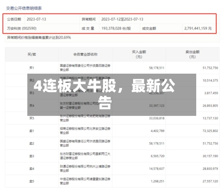This screenshot has width=224, height=190.
Task: Click the period 2023-07-12至2023-07-13 value
Action: (x=122, y=19)
